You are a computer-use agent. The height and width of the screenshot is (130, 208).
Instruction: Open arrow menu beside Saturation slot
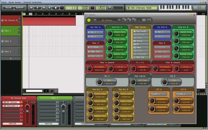(x=22, y=106)
